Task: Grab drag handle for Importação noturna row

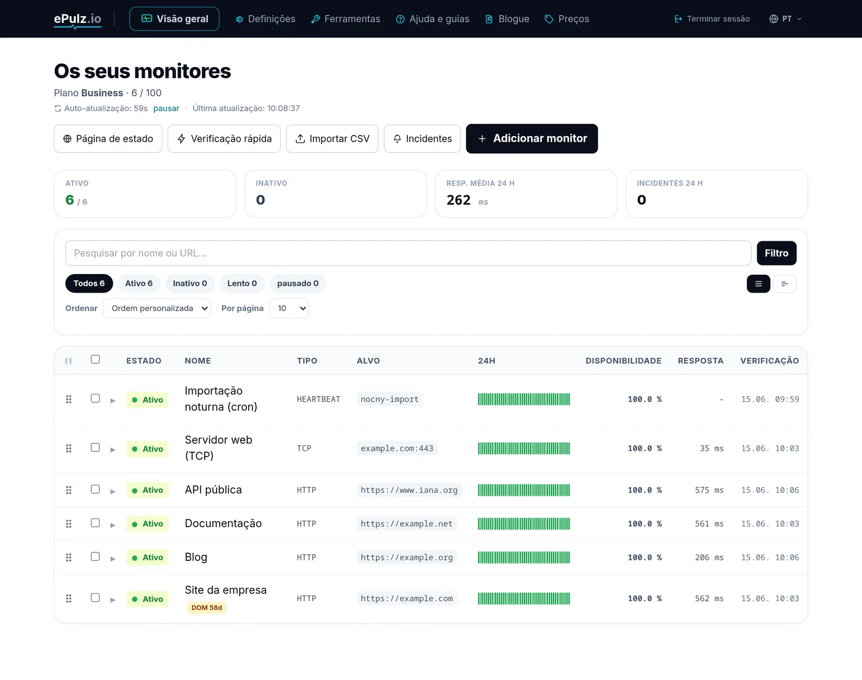Action: click(x=69, y=400)
